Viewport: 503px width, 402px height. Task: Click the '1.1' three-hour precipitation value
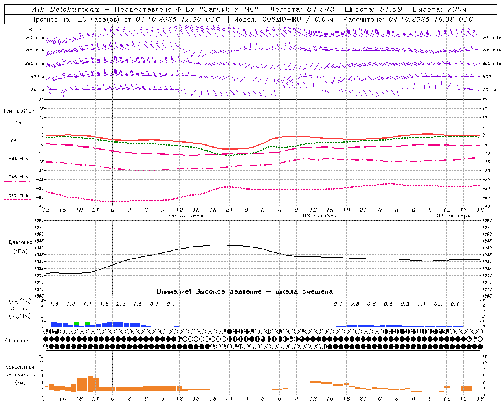point(87,304)
